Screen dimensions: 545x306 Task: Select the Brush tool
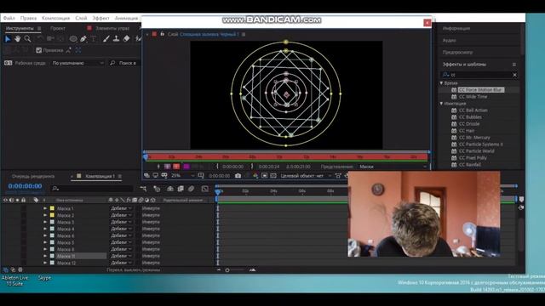106,39
